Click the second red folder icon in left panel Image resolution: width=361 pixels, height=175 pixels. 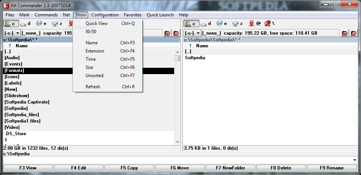[176, 33]
